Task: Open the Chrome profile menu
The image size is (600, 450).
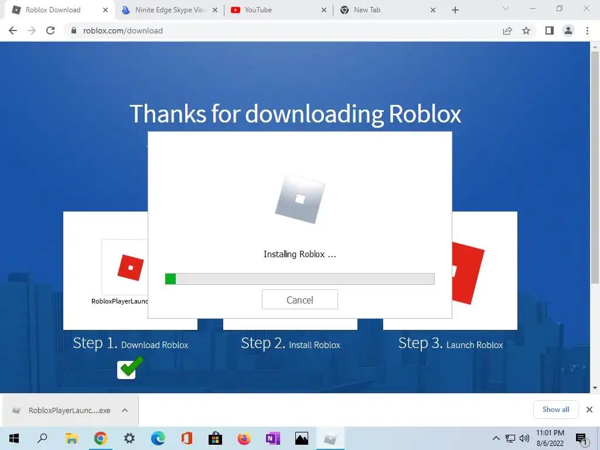Action: [568, 30]
